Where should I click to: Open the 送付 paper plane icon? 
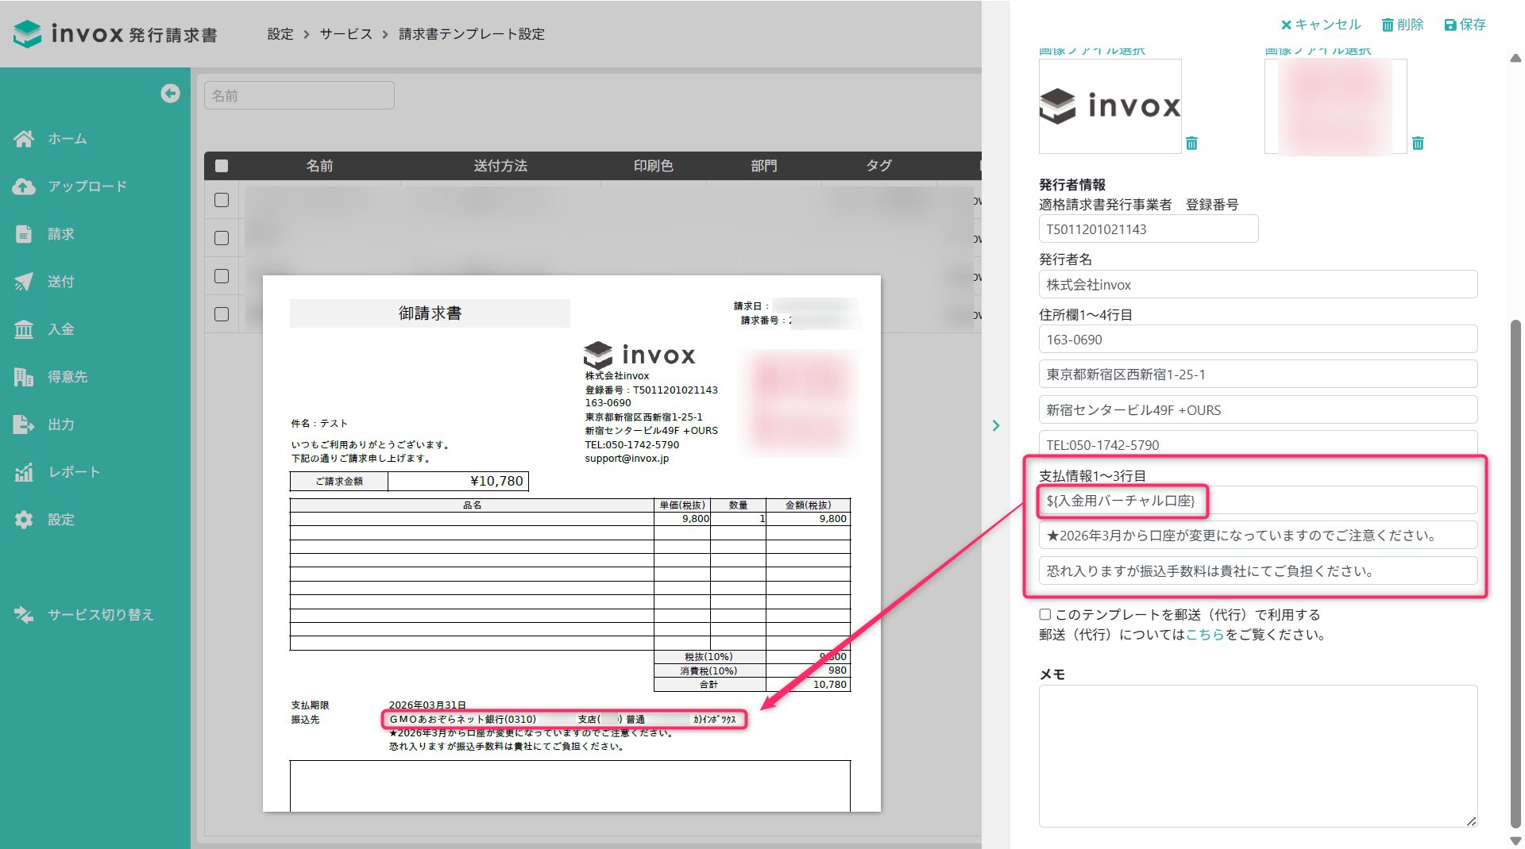tap(24, 282)
